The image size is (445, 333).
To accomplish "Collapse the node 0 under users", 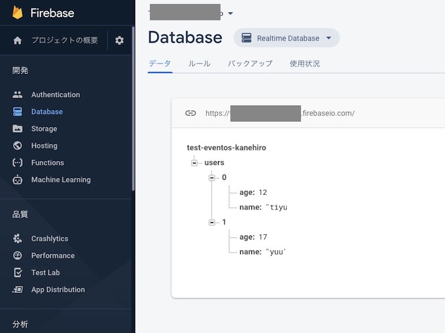I will [x=212, y=178].
